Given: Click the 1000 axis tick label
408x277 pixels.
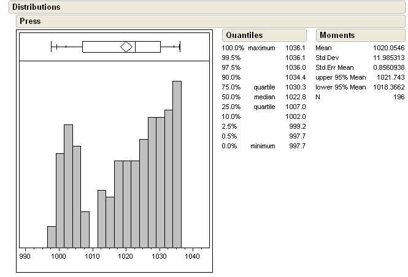Looking at the screenshot, I should pyautogui.click(x=59, y=257).
